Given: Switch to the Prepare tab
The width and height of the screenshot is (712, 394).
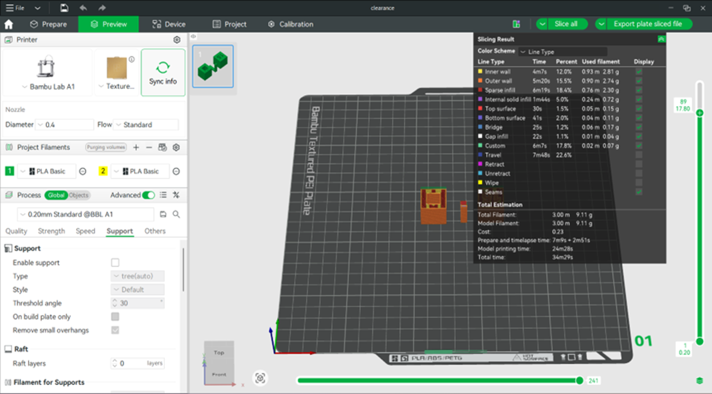Looking at the screenshot, I should click(x=48, y=24).
